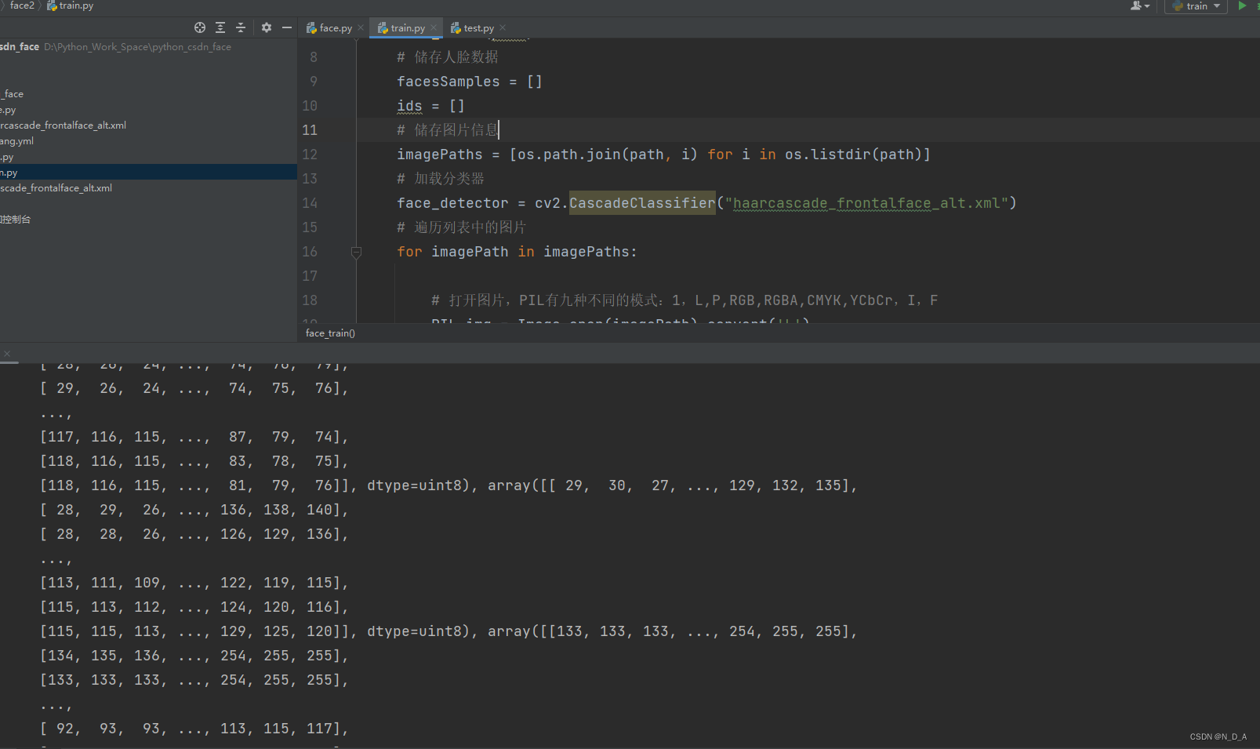Click the output row starting with [117, 116, 115
Viewport: 1260px width, 749px height.
tap(194, 437)
